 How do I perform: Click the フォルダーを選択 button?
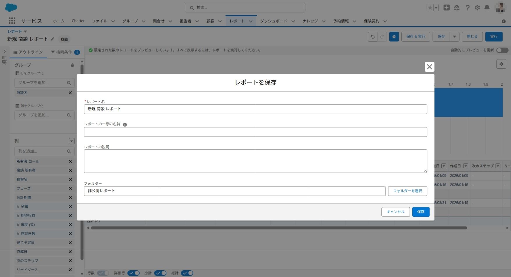pos(407,191)
